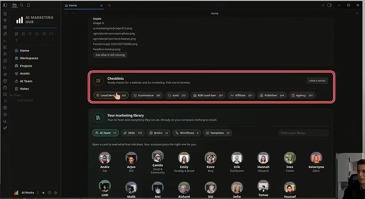
Task: Click the headline-mockup-png asset name
Action: 107,49
